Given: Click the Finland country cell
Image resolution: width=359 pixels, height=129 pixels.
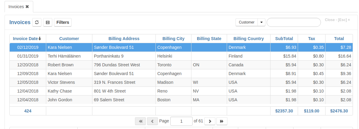Looking at the screenshot, I should click(249, 56).
